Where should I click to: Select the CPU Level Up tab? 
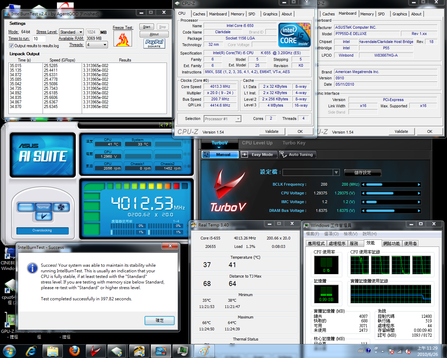tap(257, 143)
